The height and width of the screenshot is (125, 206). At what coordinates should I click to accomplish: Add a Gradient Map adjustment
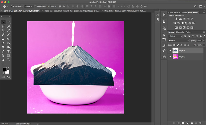(192, 28)
